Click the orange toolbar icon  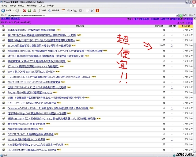(97, 11)
